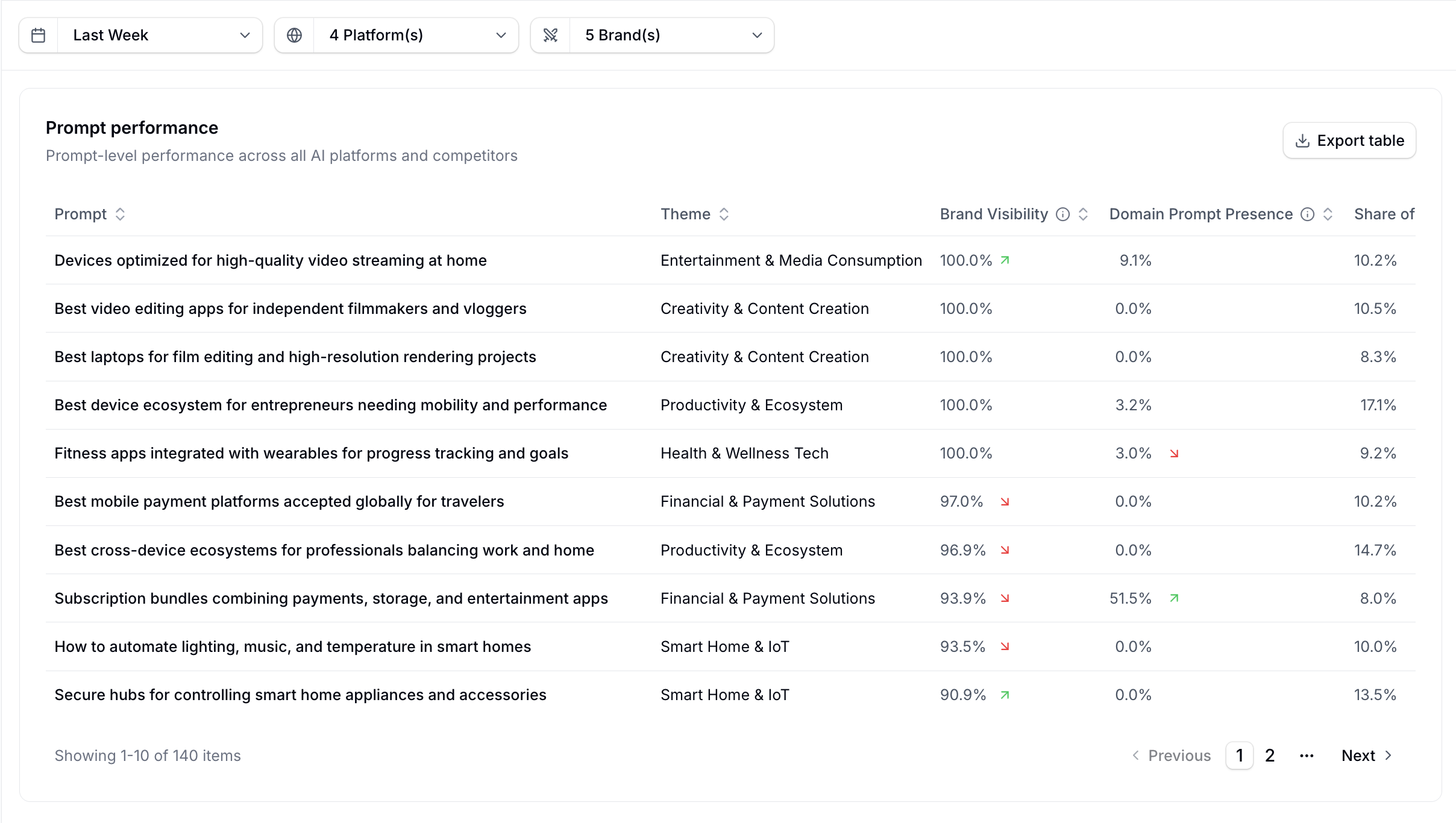The image size is (1456, 823).
Task: Open prompt 'Best laptops for film editing'
Action: pos(295,357)
